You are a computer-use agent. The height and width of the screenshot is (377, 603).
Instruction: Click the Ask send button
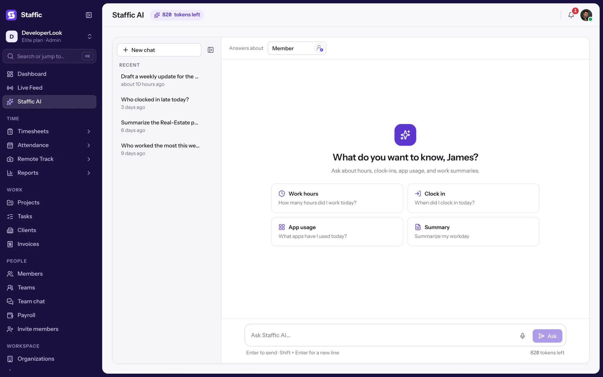(547, 336)
